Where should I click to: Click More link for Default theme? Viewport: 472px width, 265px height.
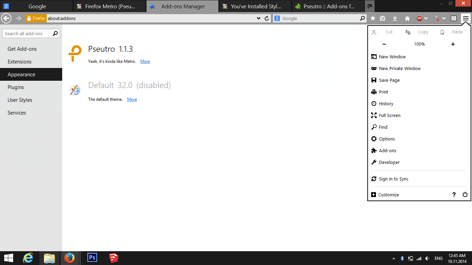(132, 99)
